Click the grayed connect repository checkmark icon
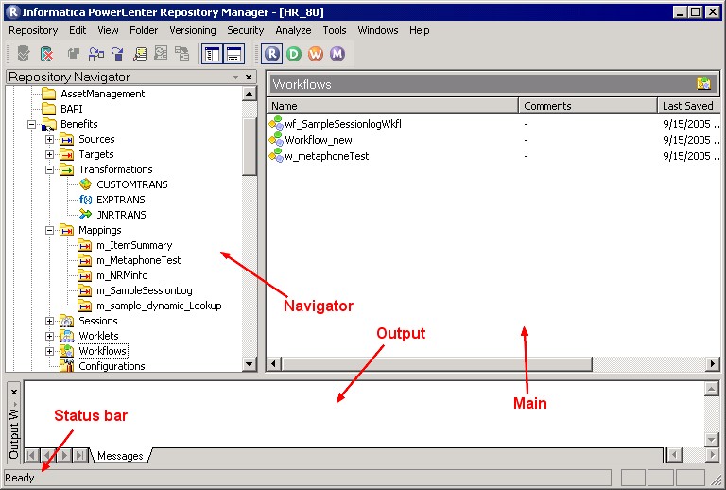Viewport: 726px width, 490px height. coord(23,54)
